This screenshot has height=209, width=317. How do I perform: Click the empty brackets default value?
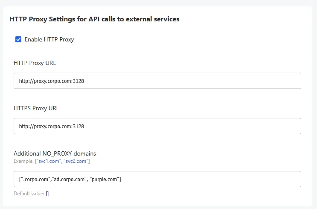coord(47,194)
